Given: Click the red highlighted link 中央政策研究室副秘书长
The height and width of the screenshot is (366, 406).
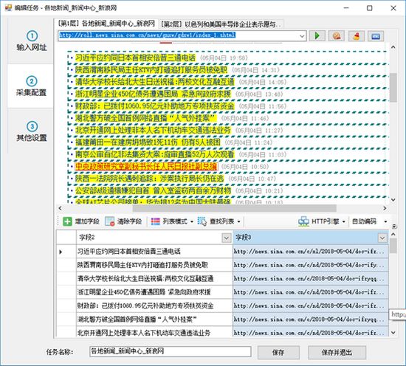Looking at the screenshot, I should click(x=146, y=167).
